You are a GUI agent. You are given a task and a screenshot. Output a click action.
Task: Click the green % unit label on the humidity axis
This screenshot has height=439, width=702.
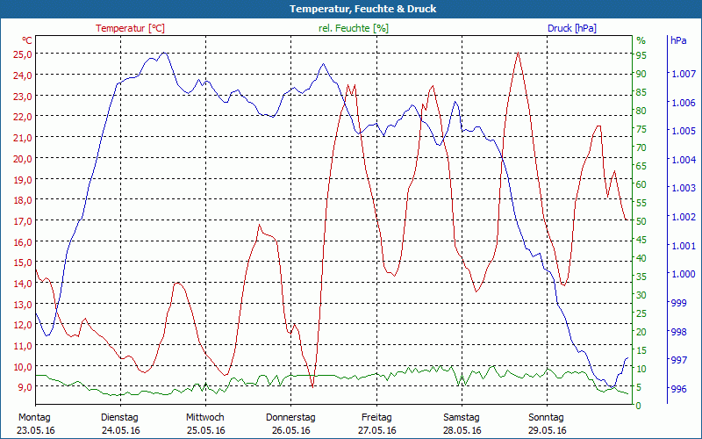pos(641,40)
